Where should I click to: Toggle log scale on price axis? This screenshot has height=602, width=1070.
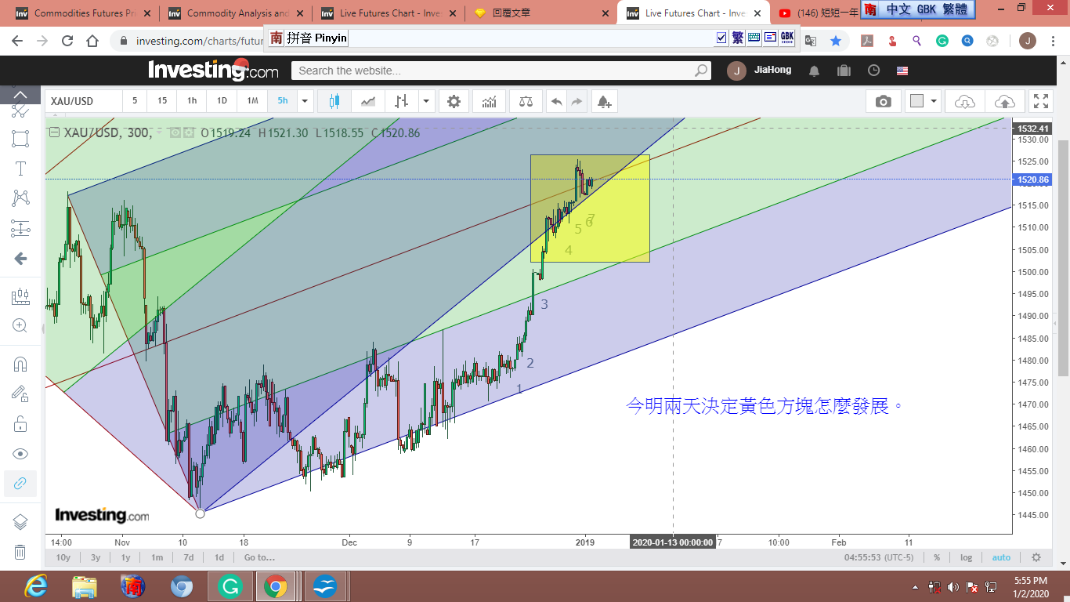[966, 557]
